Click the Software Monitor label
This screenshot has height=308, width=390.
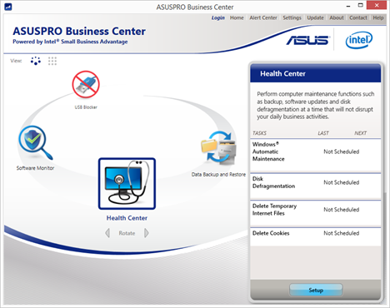coord(35,168)
